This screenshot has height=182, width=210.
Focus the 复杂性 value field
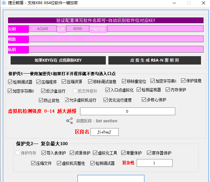click(x=155, y=163)
